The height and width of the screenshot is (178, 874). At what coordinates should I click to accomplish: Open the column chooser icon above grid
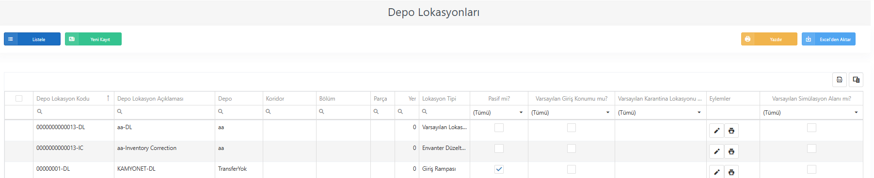pos(856,80)
